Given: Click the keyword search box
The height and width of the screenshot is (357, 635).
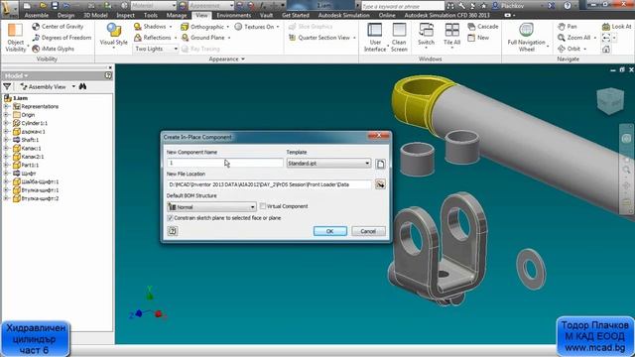Looking at the screenshot, I should (403, 6).
